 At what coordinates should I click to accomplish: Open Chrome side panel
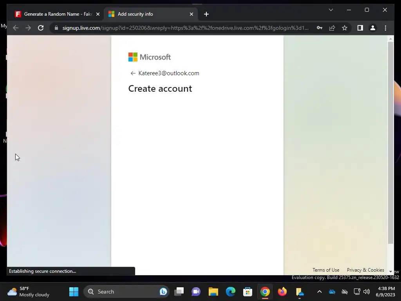pyautogui.click(x=360, y=28)
